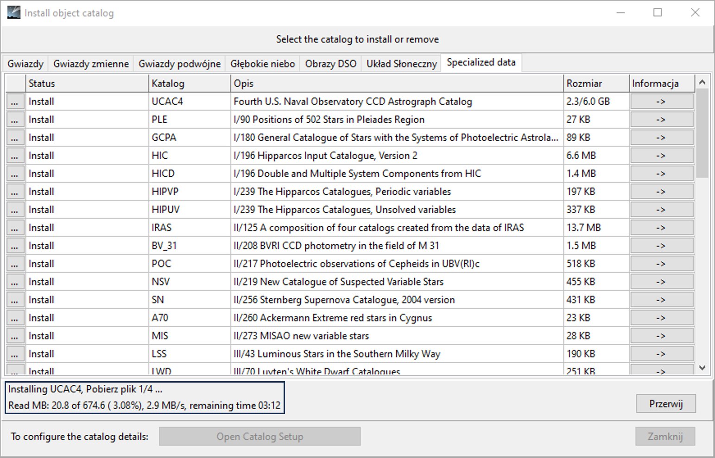Open the ellipsis button for SN catalog
The height and width of the screenshot is (458, 715).
click(x=15, y=300)
